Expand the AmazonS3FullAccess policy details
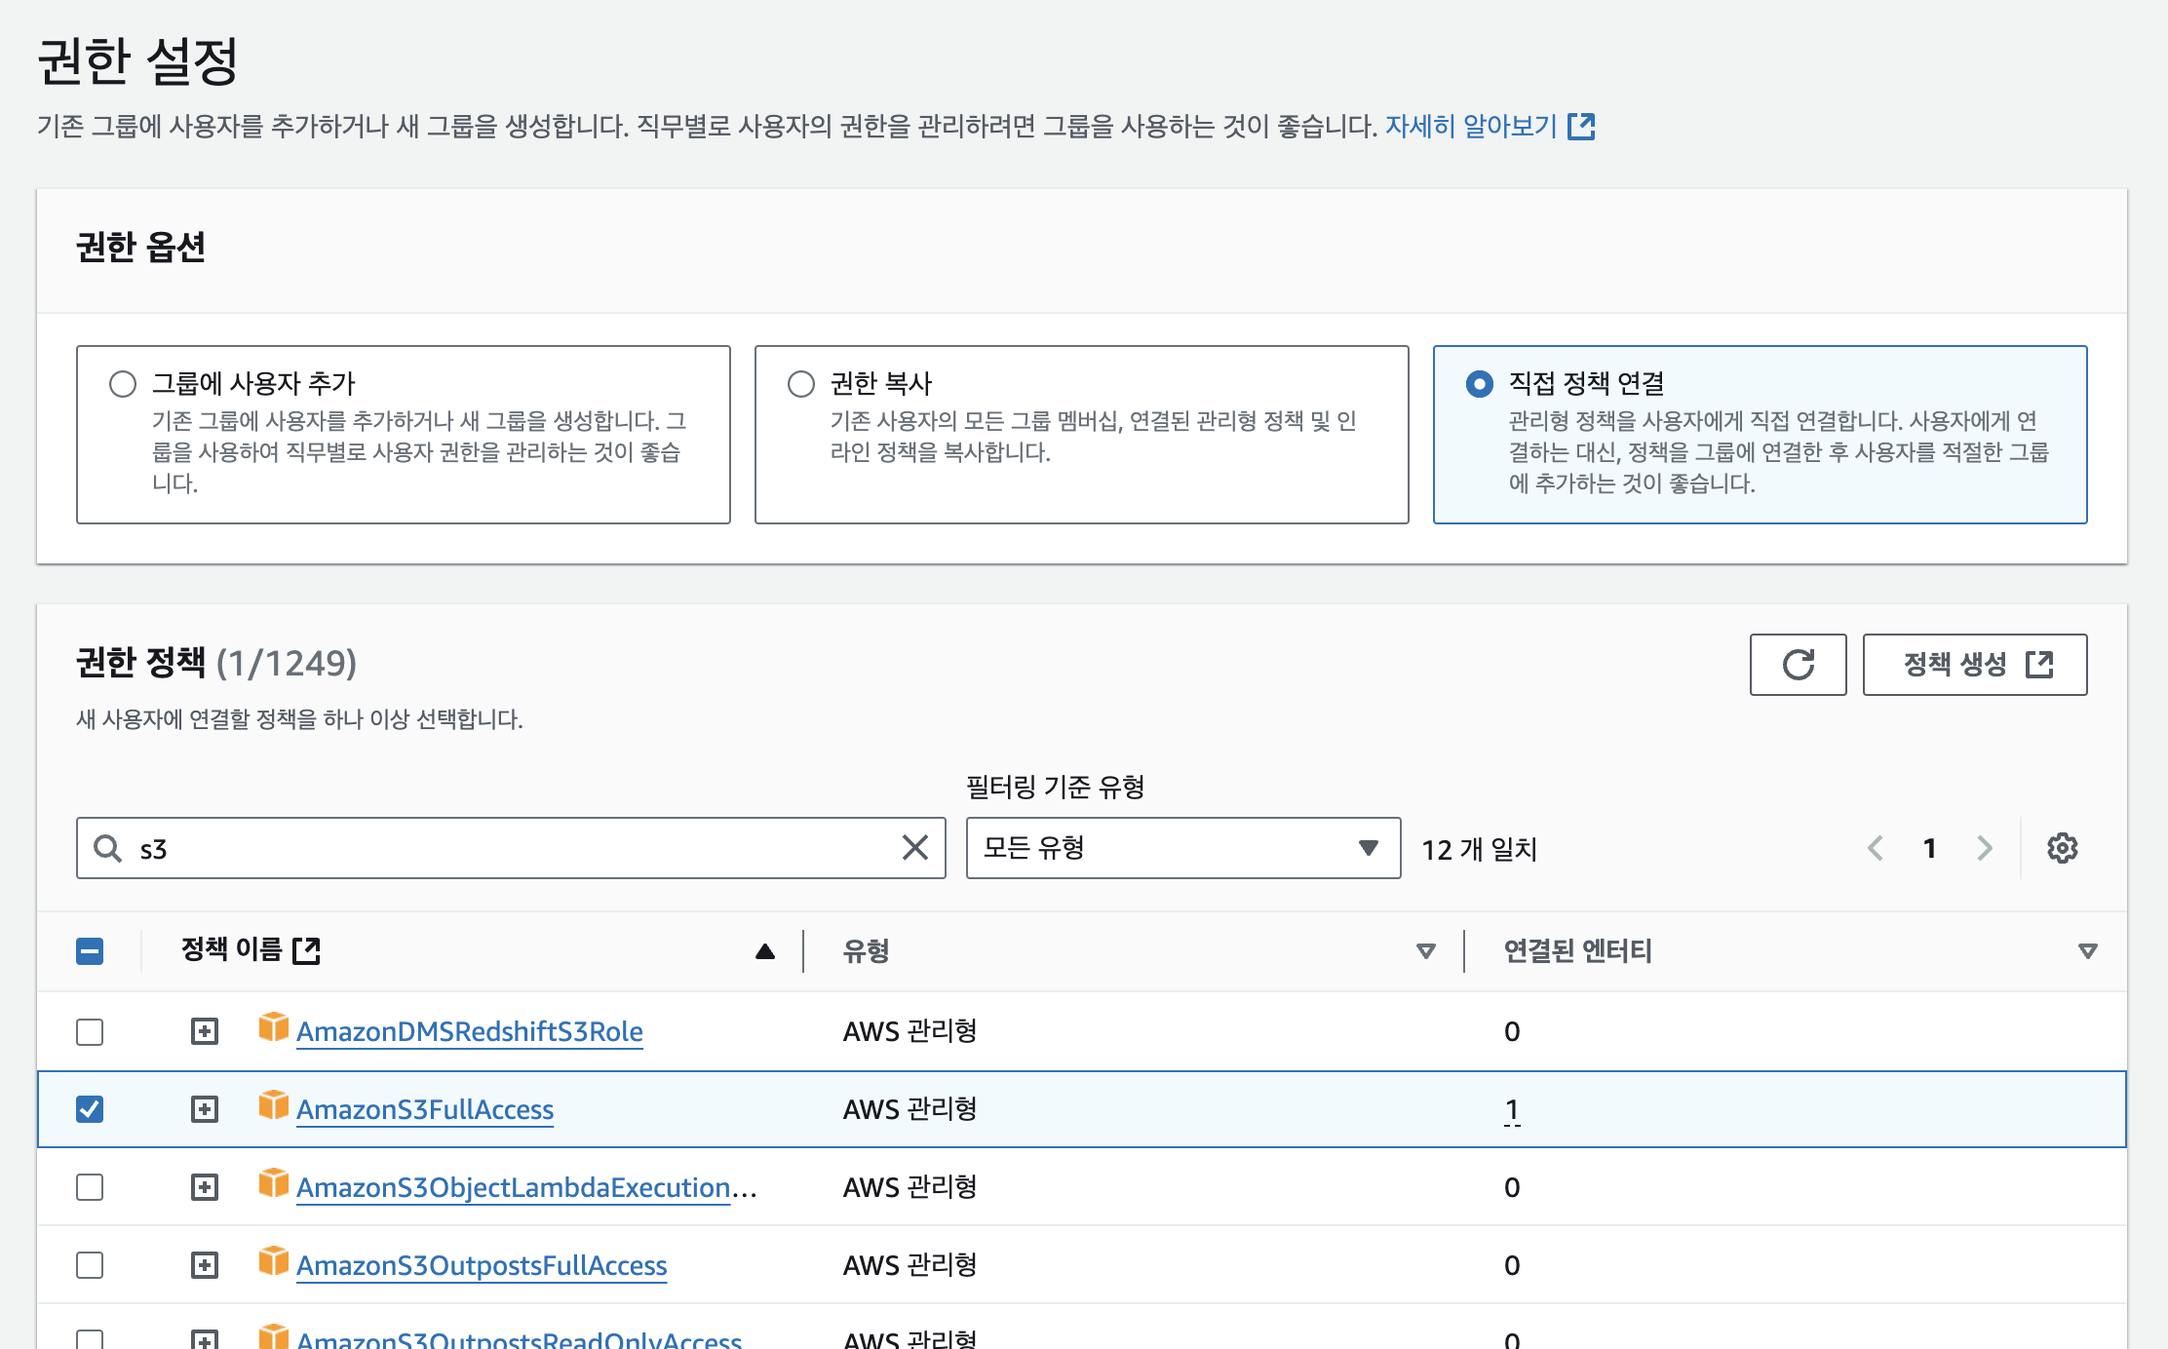The width and height of the screenshot is (2168, 1349). (x=205, y=1109)
